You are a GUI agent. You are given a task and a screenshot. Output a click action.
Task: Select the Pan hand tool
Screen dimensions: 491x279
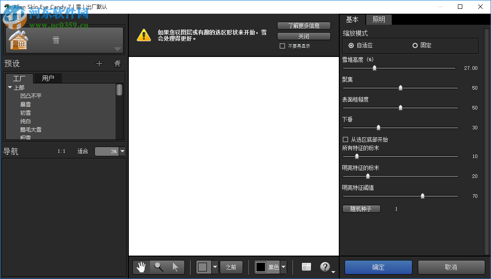tap(141, 267)
